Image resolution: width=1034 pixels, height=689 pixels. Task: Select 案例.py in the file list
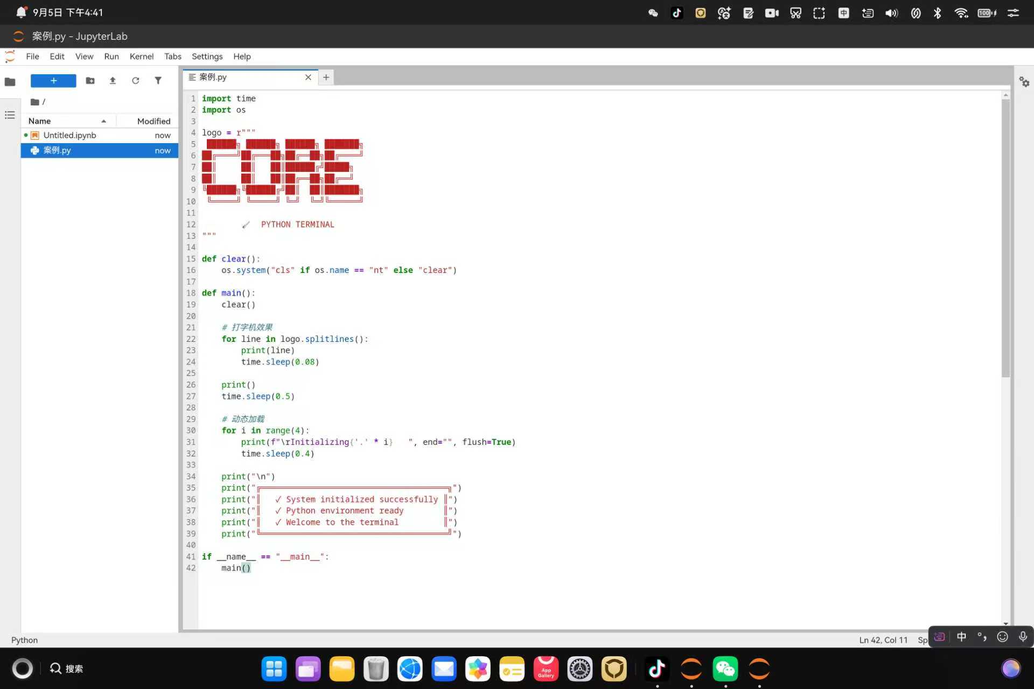pos(100,150)
